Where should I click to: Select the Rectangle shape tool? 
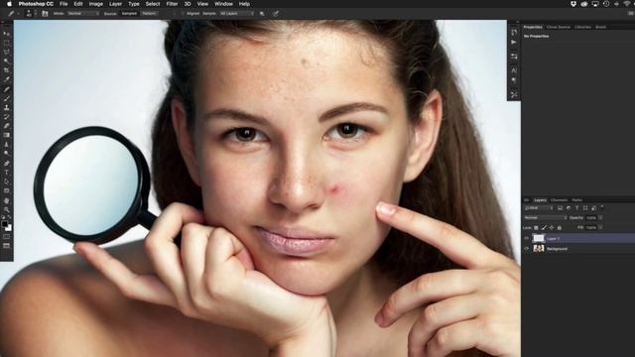pyautogui.click(x=7, y=190)
